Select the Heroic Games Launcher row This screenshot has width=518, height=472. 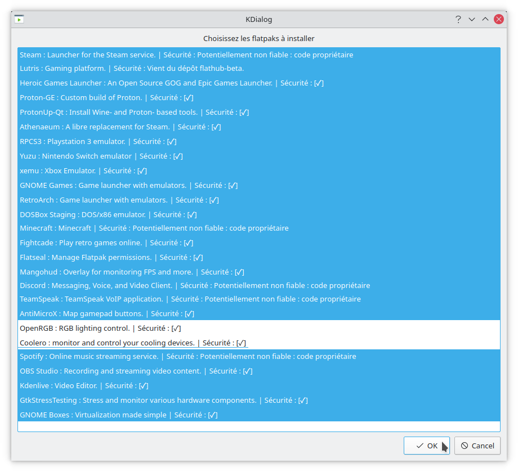tap(259, 83)
